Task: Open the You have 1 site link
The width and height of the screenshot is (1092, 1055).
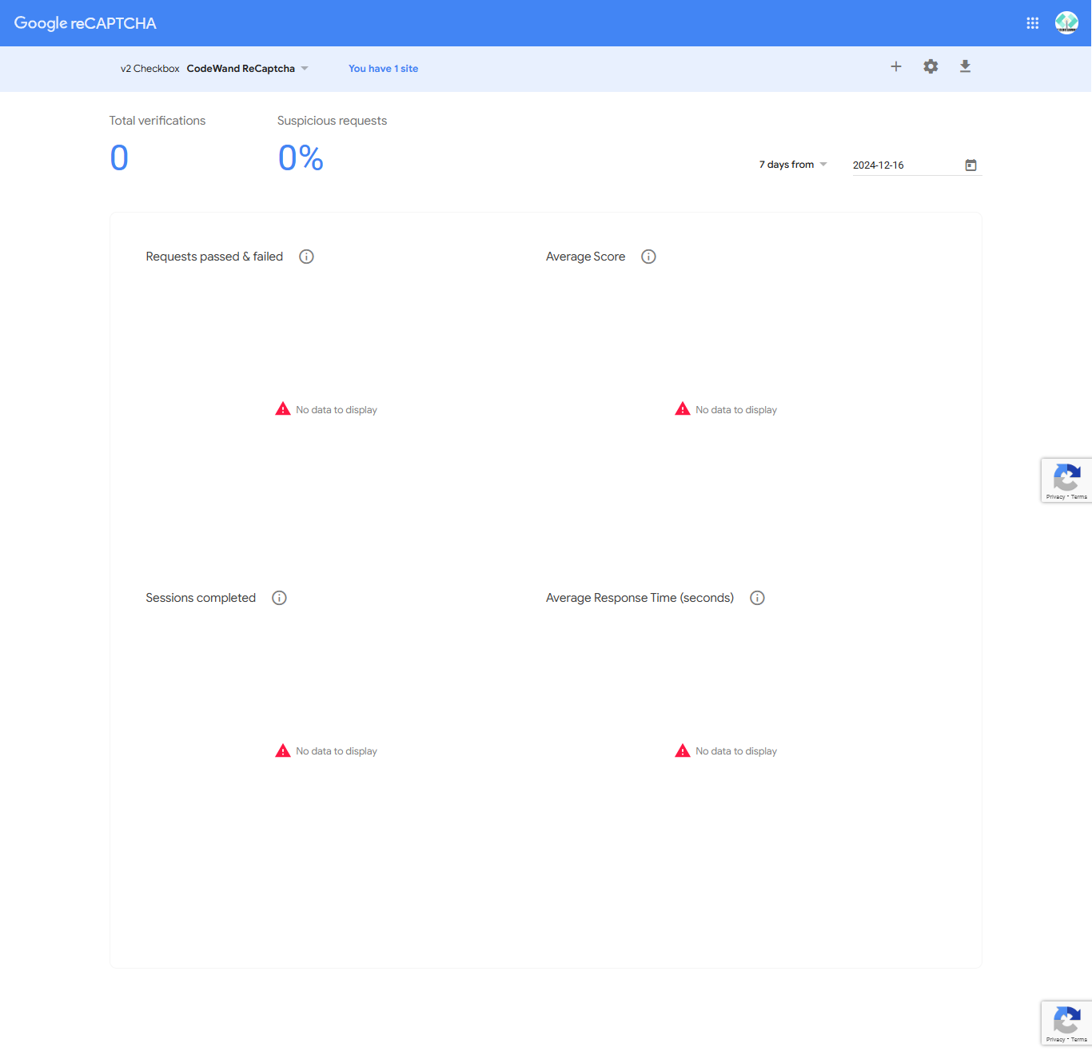Action: (383, 69)
